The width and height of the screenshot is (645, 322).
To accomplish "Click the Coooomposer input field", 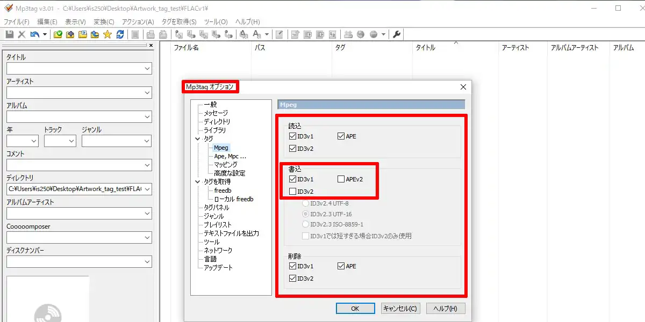I will coord(79,238).
